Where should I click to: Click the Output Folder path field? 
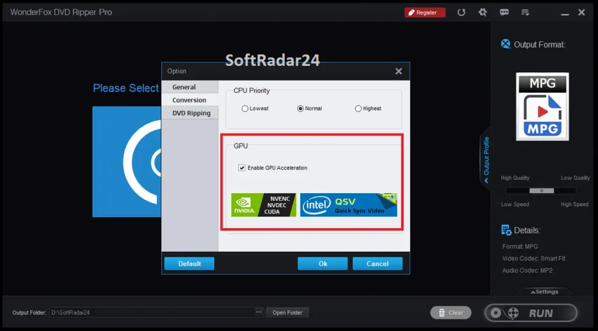click(152, 312)
